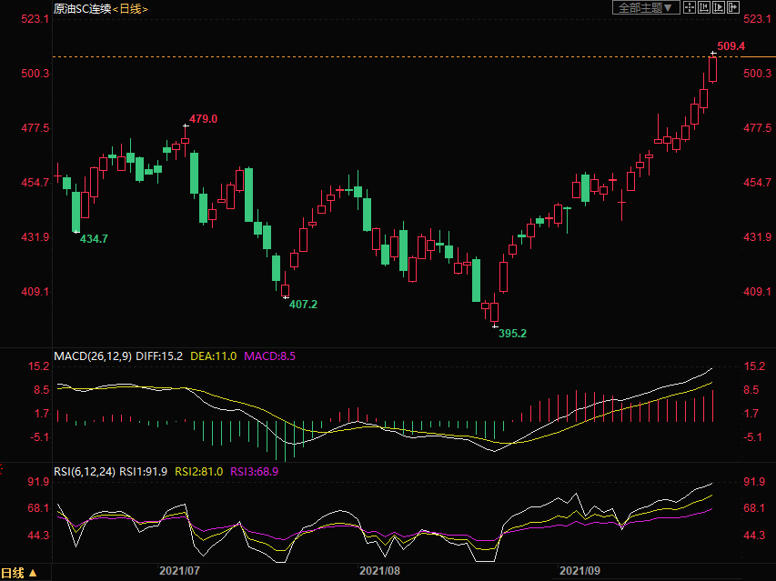Click the <日线> period label in title
776x581 pixels.
(129, 8)
